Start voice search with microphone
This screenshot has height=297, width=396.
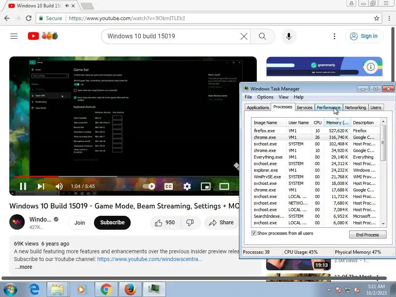pos(288,36)
